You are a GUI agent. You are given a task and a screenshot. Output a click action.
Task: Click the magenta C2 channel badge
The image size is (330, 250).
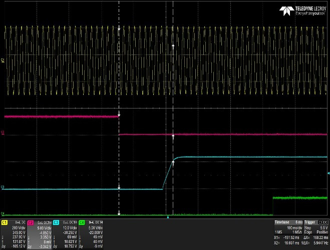tap(31, 221)
